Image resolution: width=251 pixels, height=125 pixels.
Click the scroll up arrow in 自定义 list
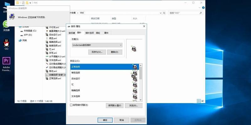[141, 65]
